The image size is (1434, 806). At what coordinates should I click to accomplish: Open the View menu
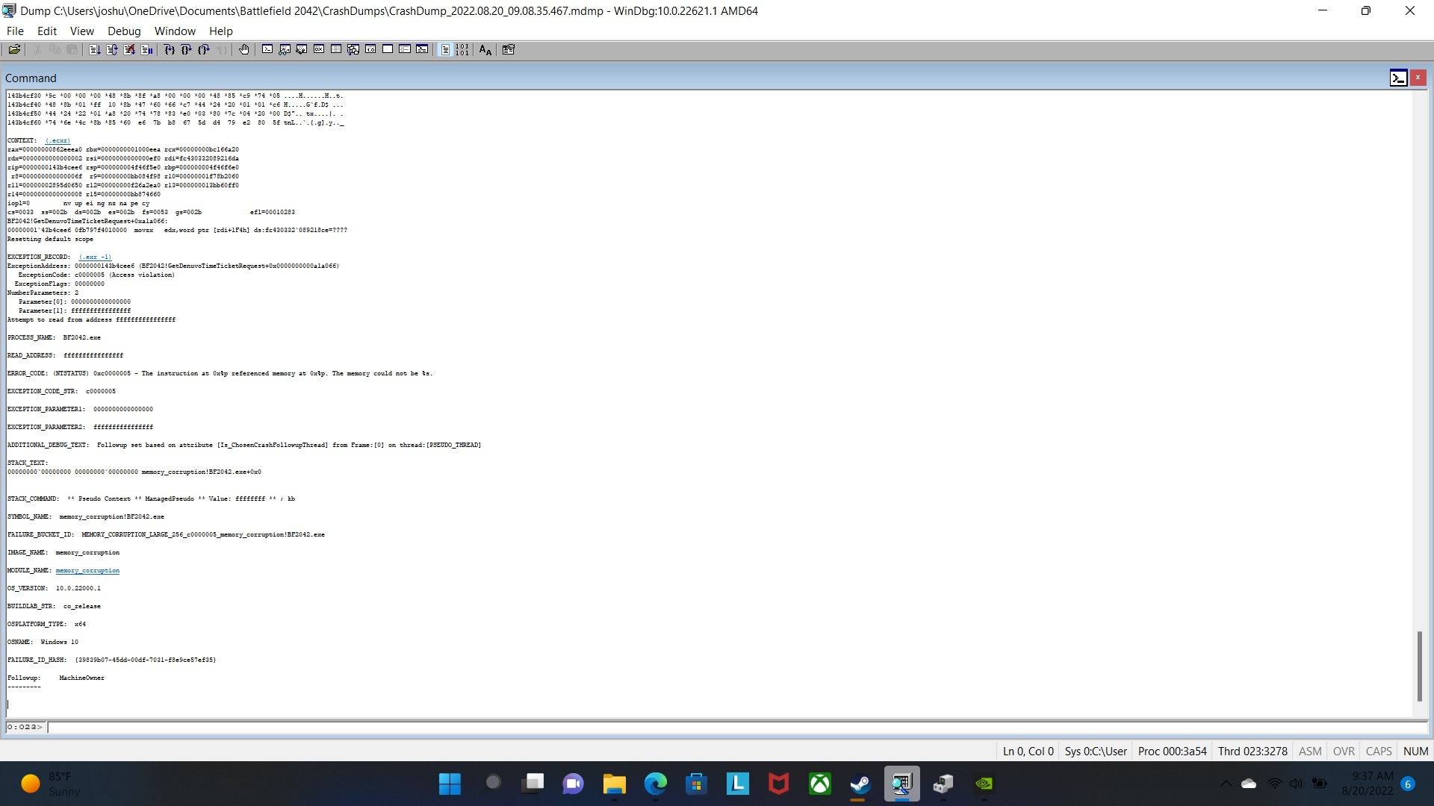click(81, 31)
